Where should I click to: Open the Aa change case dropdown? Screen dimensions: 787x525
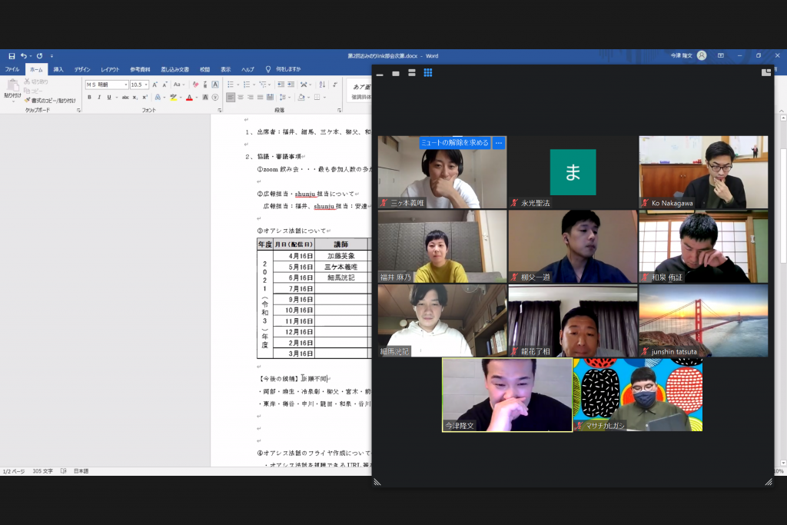(x=178, y=85)
